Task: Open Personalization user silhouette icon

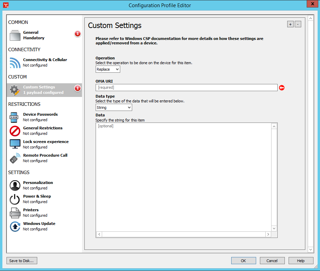Action: 15,185
